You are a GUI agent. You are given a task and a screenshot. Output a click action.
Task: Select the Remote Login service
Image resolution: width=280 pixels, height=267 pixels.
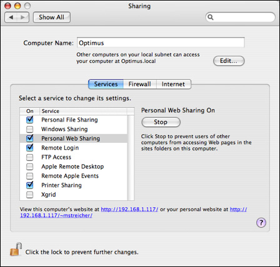[x=74, y=148]
